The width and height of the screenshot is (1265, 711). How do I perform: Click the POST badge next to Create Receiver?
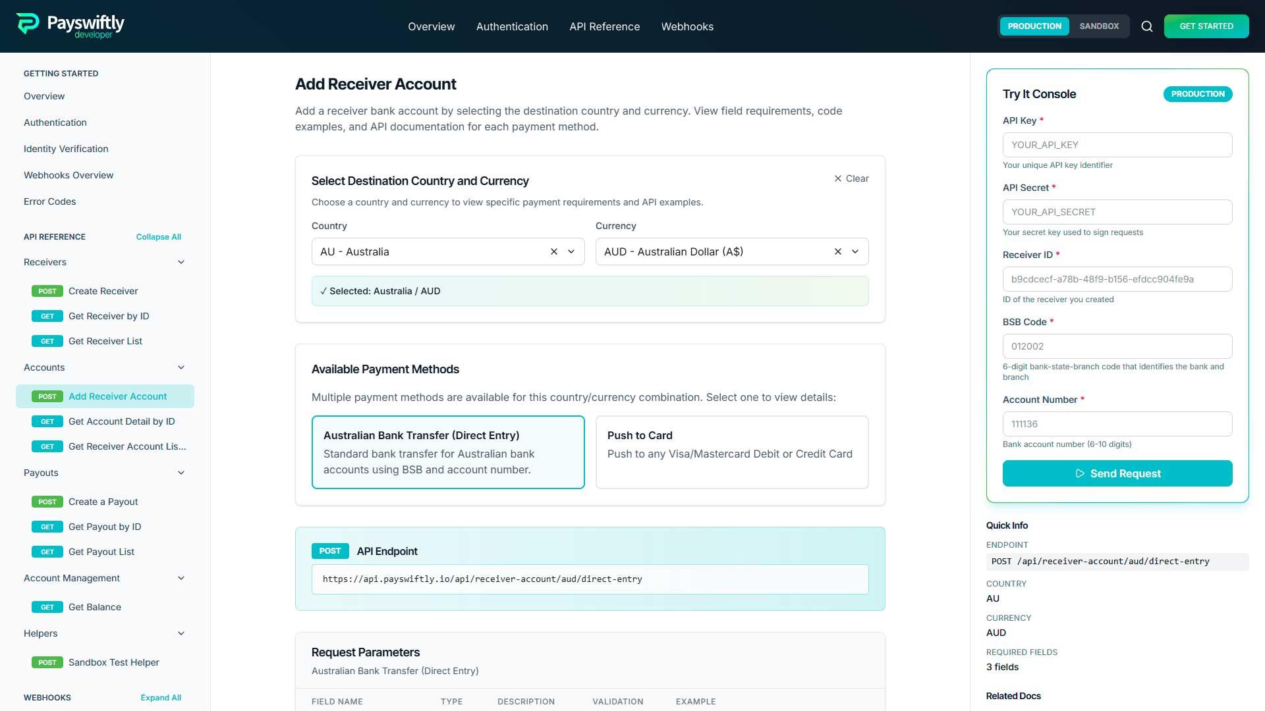tap(47, 291)
